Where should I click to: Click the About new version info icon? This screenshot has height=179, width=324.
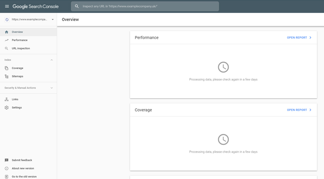tap(6, 168)
